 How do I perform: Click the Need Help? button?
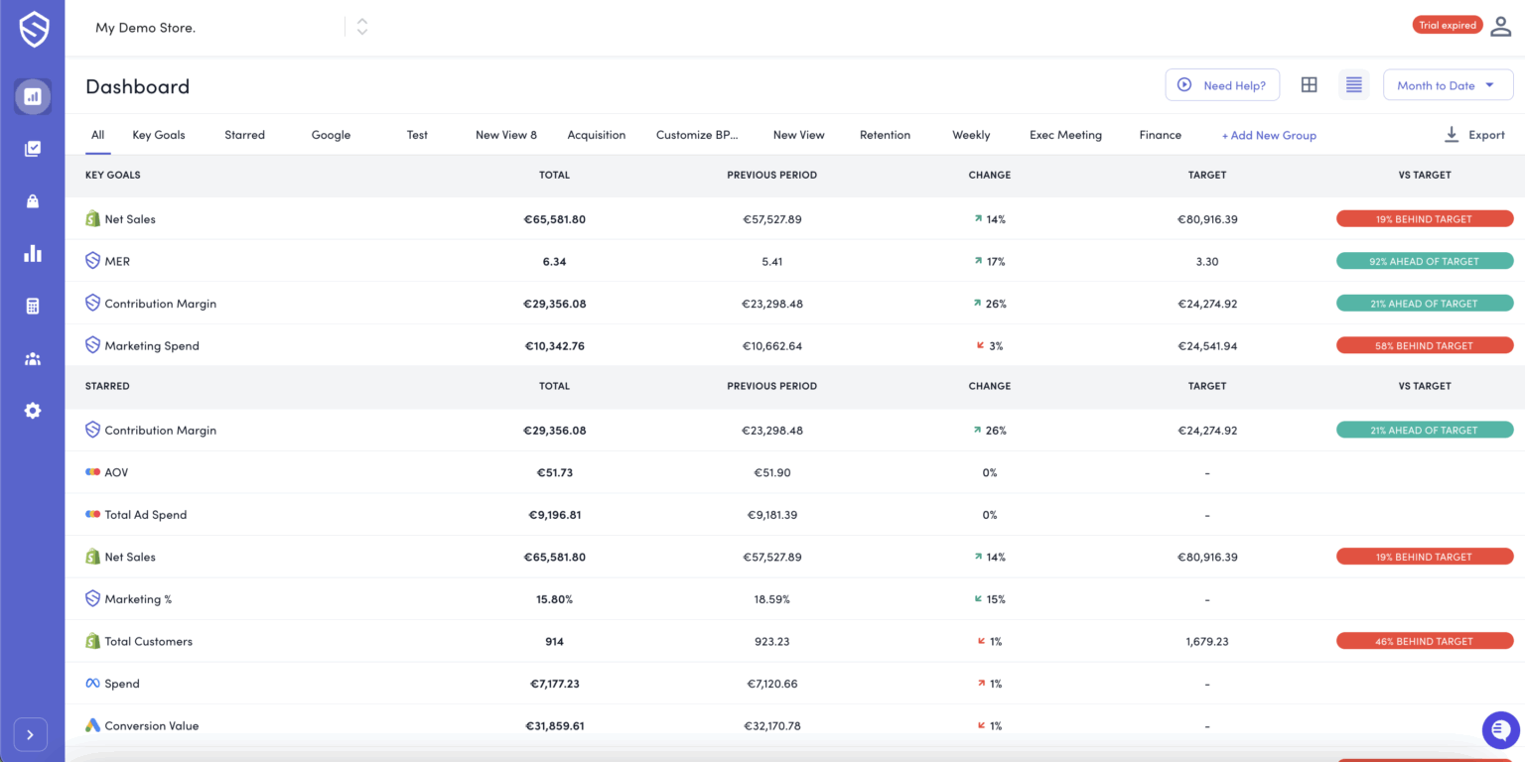click(1222, 84)
